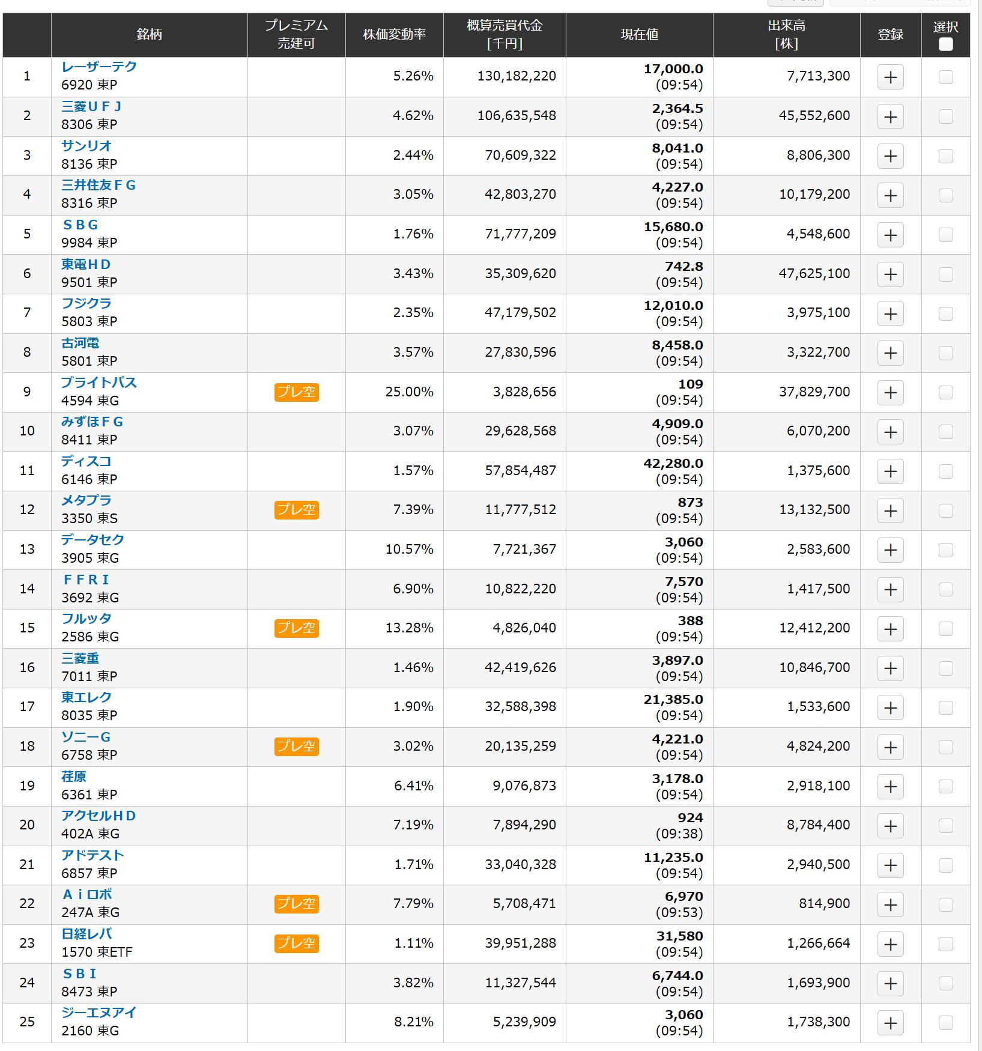The image size is (982, 1051).
Task: Add アクセルHD with plus icon
Action: 890,826
